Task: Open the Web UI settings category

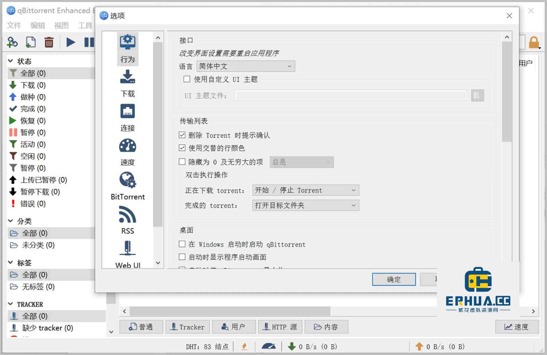Action: tap(128, 255)
